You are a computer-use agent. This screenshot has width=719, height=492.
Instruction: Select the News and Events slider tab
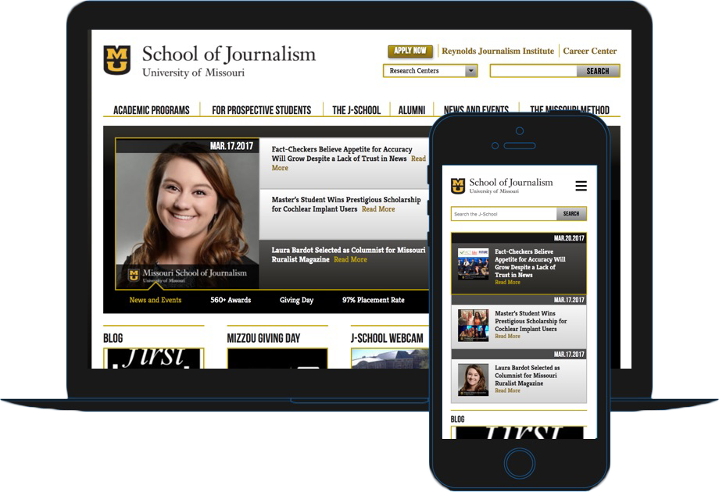point(156,300)
